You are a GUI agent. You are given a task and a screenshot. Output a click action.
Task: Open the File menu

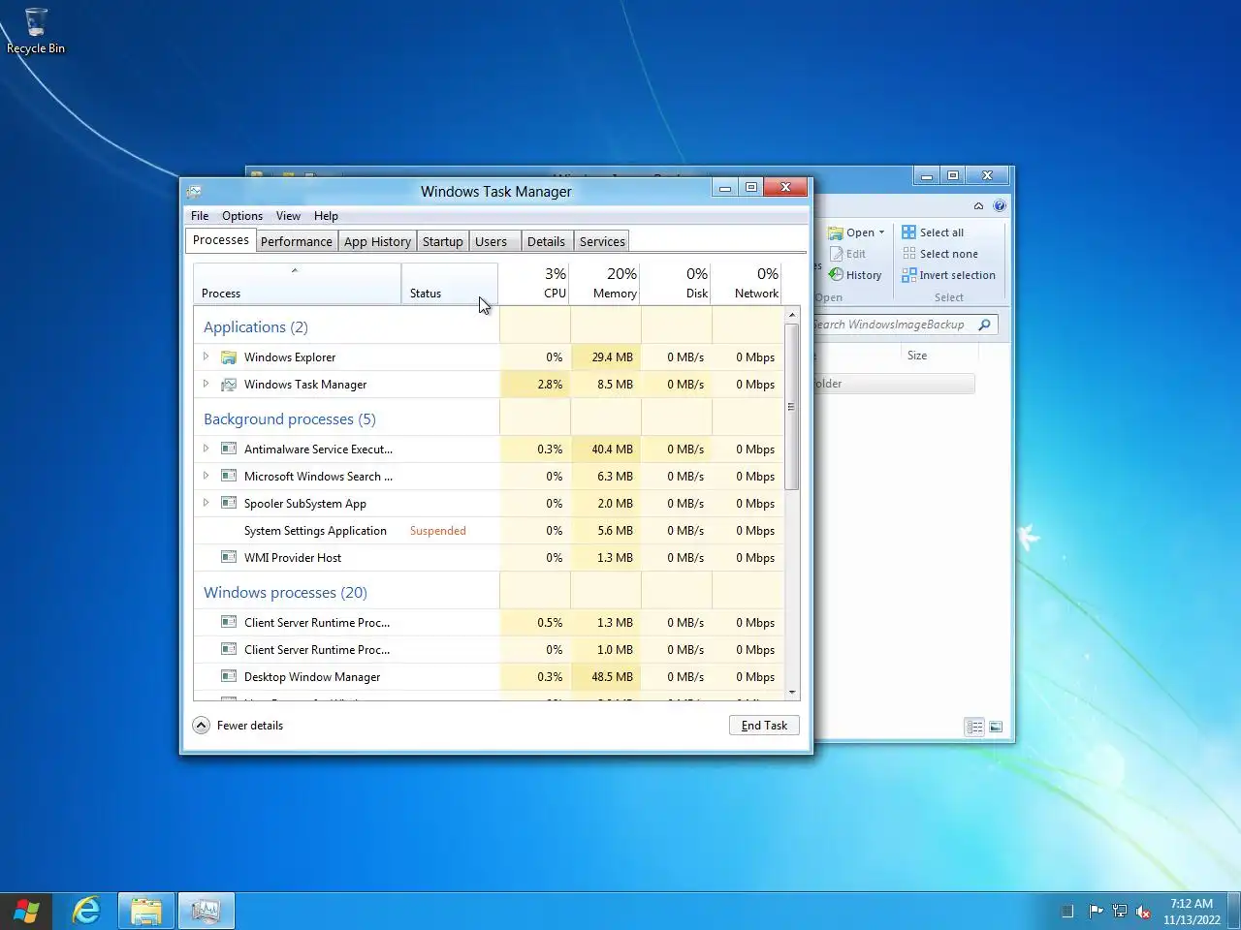pyautogui.click(x=200, y=216)
